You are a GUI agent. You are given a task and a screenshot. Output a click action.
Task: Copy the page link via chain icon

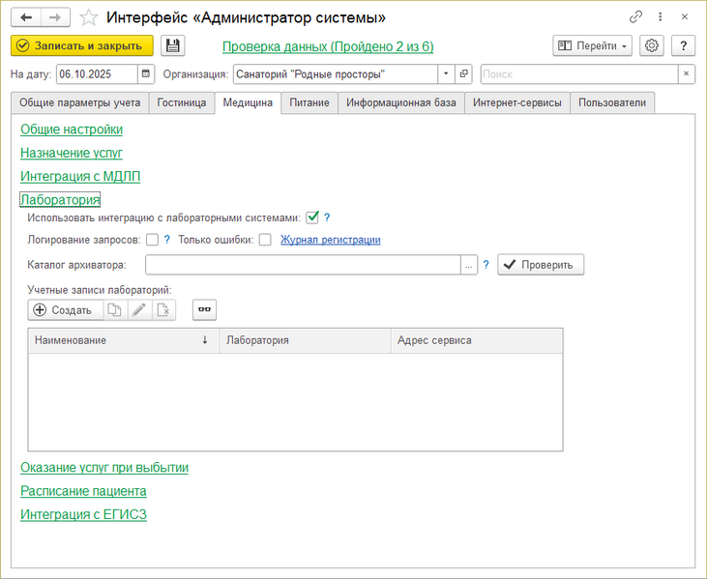point(635,17)
